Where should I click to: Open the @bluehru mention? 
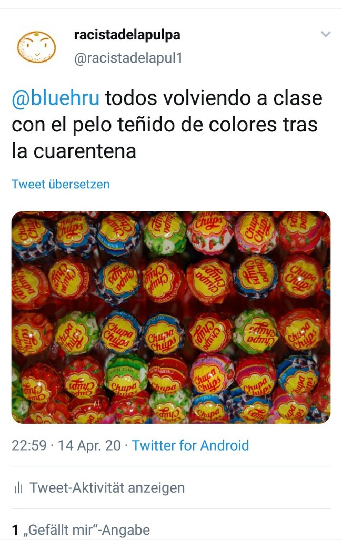tap(55, 98)
